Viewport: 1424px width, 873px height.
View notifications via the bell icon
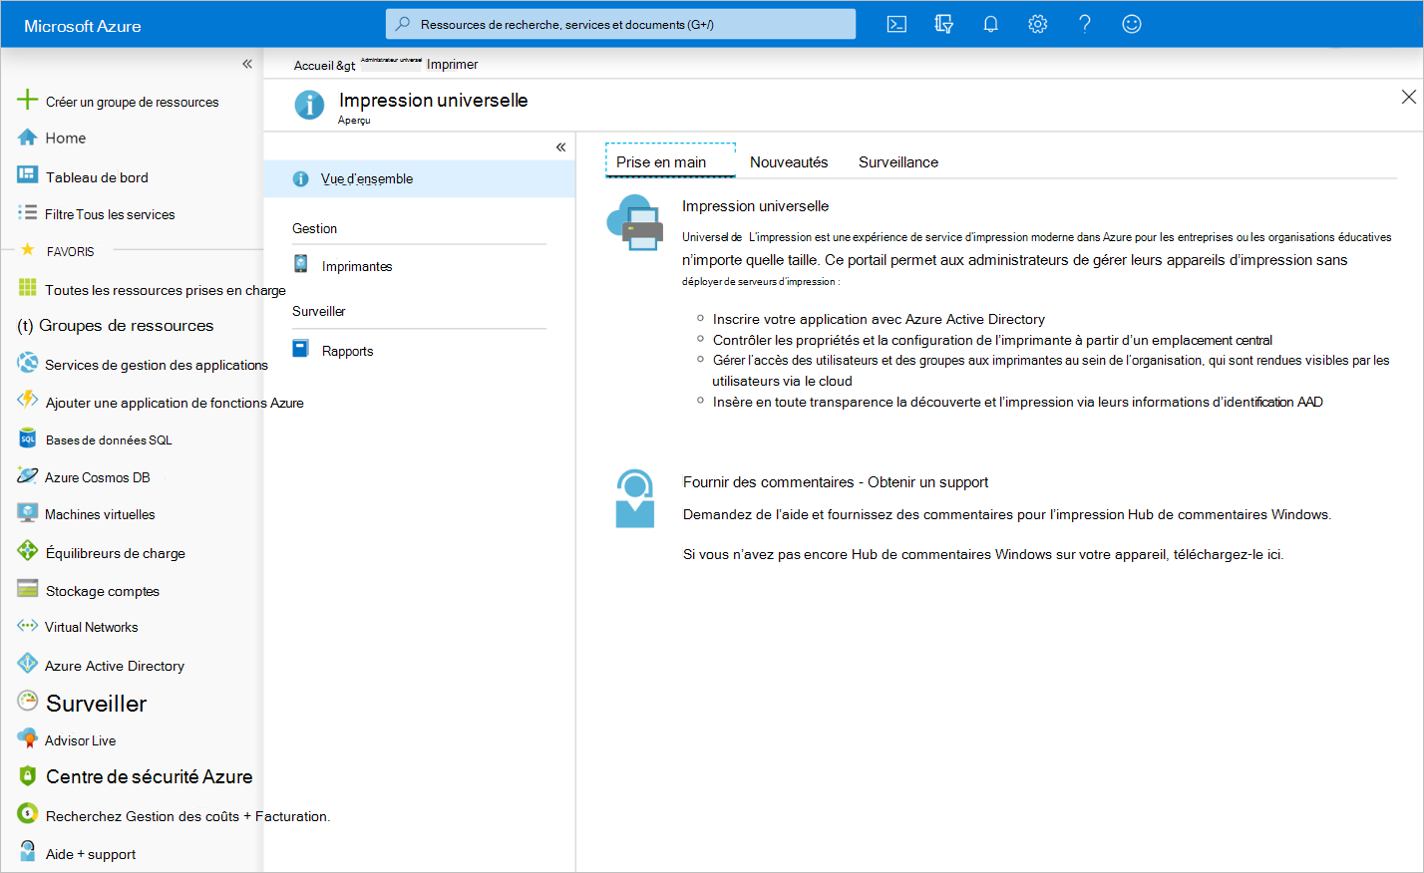(x=990, y=23)
